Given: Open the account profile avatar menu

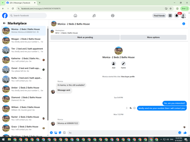Looking at the screenshot, I should 183,16.
